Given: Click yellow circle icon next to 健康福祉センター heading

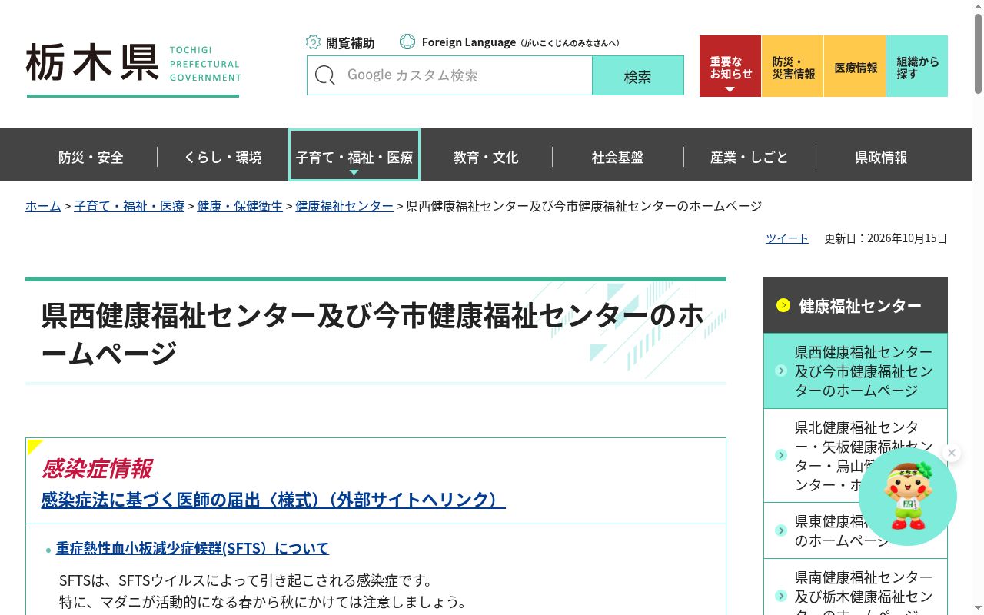Looking at the screenshot, I should pyautogui.click(x=783, y=305).
